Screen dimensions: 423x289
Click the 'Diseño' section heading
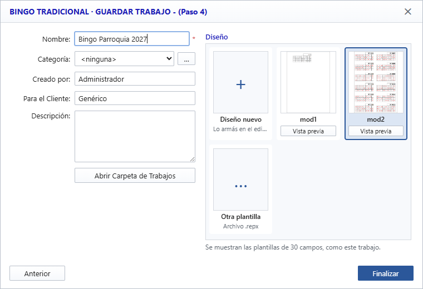point(217,37)
